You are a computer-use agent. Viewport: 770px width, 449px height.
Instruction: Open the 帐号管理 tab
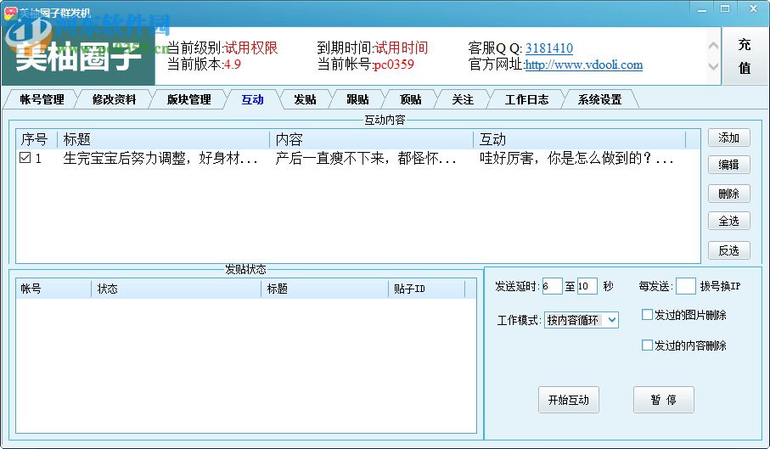coord(42,99)
